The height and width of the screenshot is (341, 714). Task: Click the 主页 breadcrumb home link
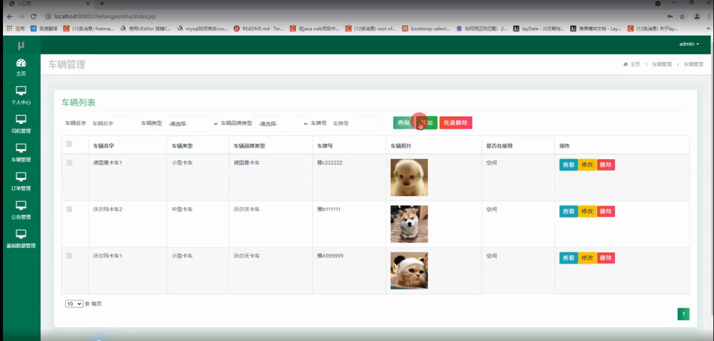tap(632, 64)
